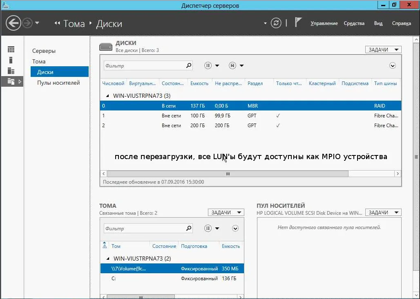Open dropdown arrow left of the refresh icon
The width and height of the screenshot is (420, 299).
pyautogui.click(x=265, y=23)
